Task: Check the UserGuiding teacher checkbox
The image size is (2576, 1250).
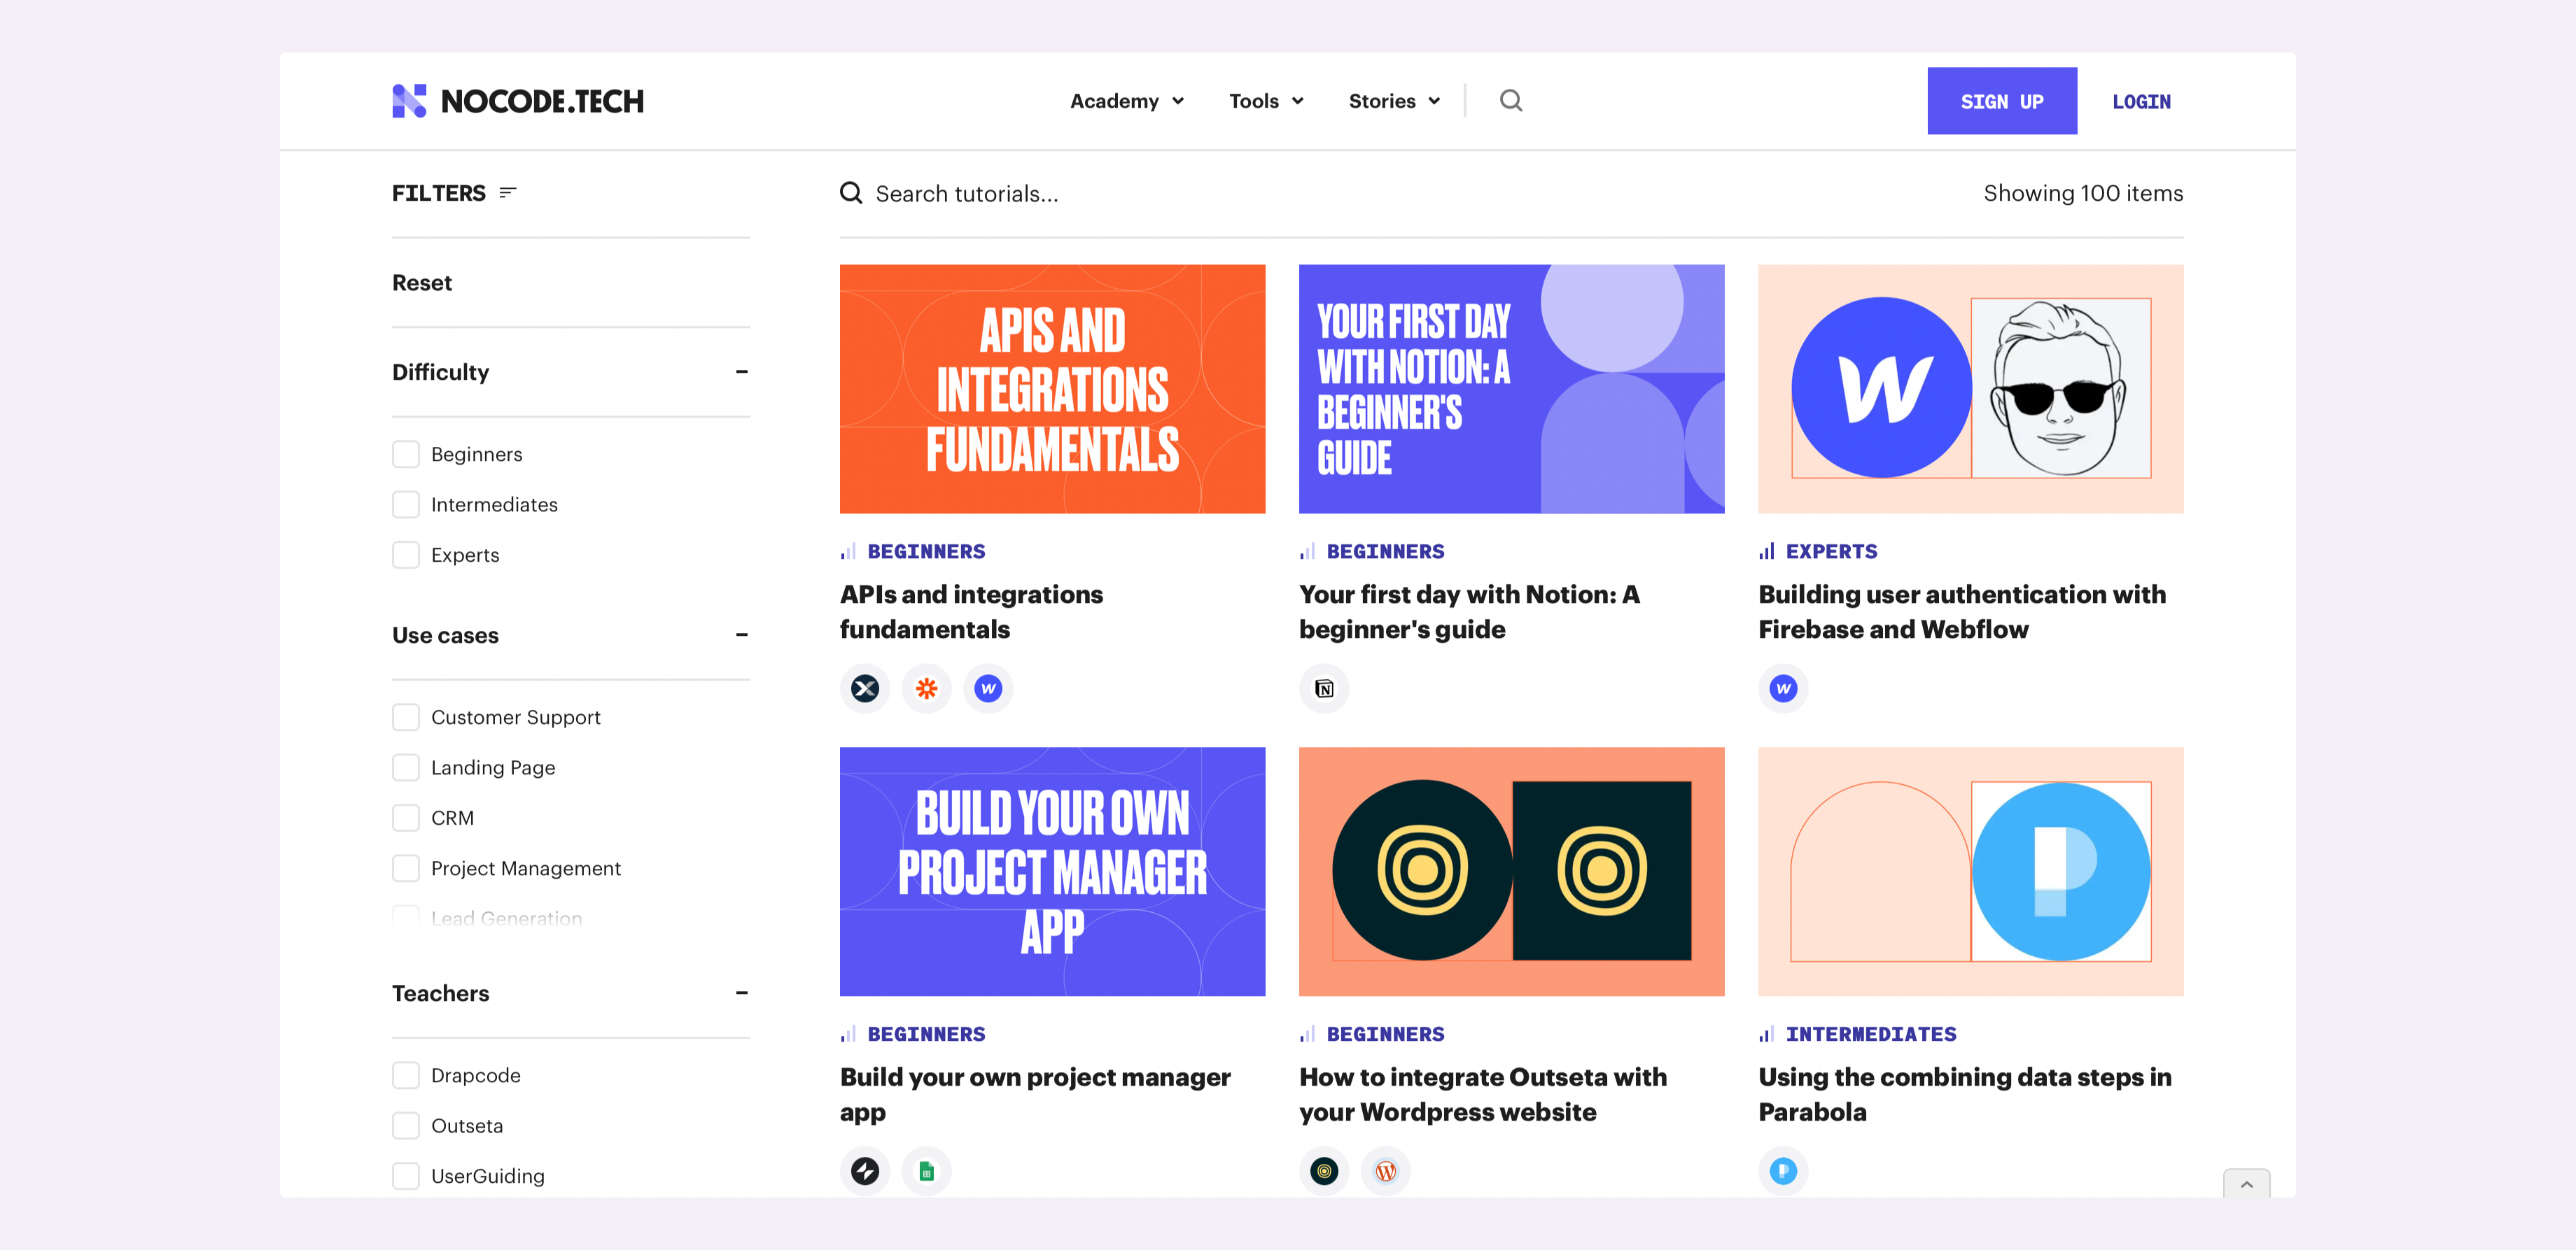Action: coord(406,1176)
